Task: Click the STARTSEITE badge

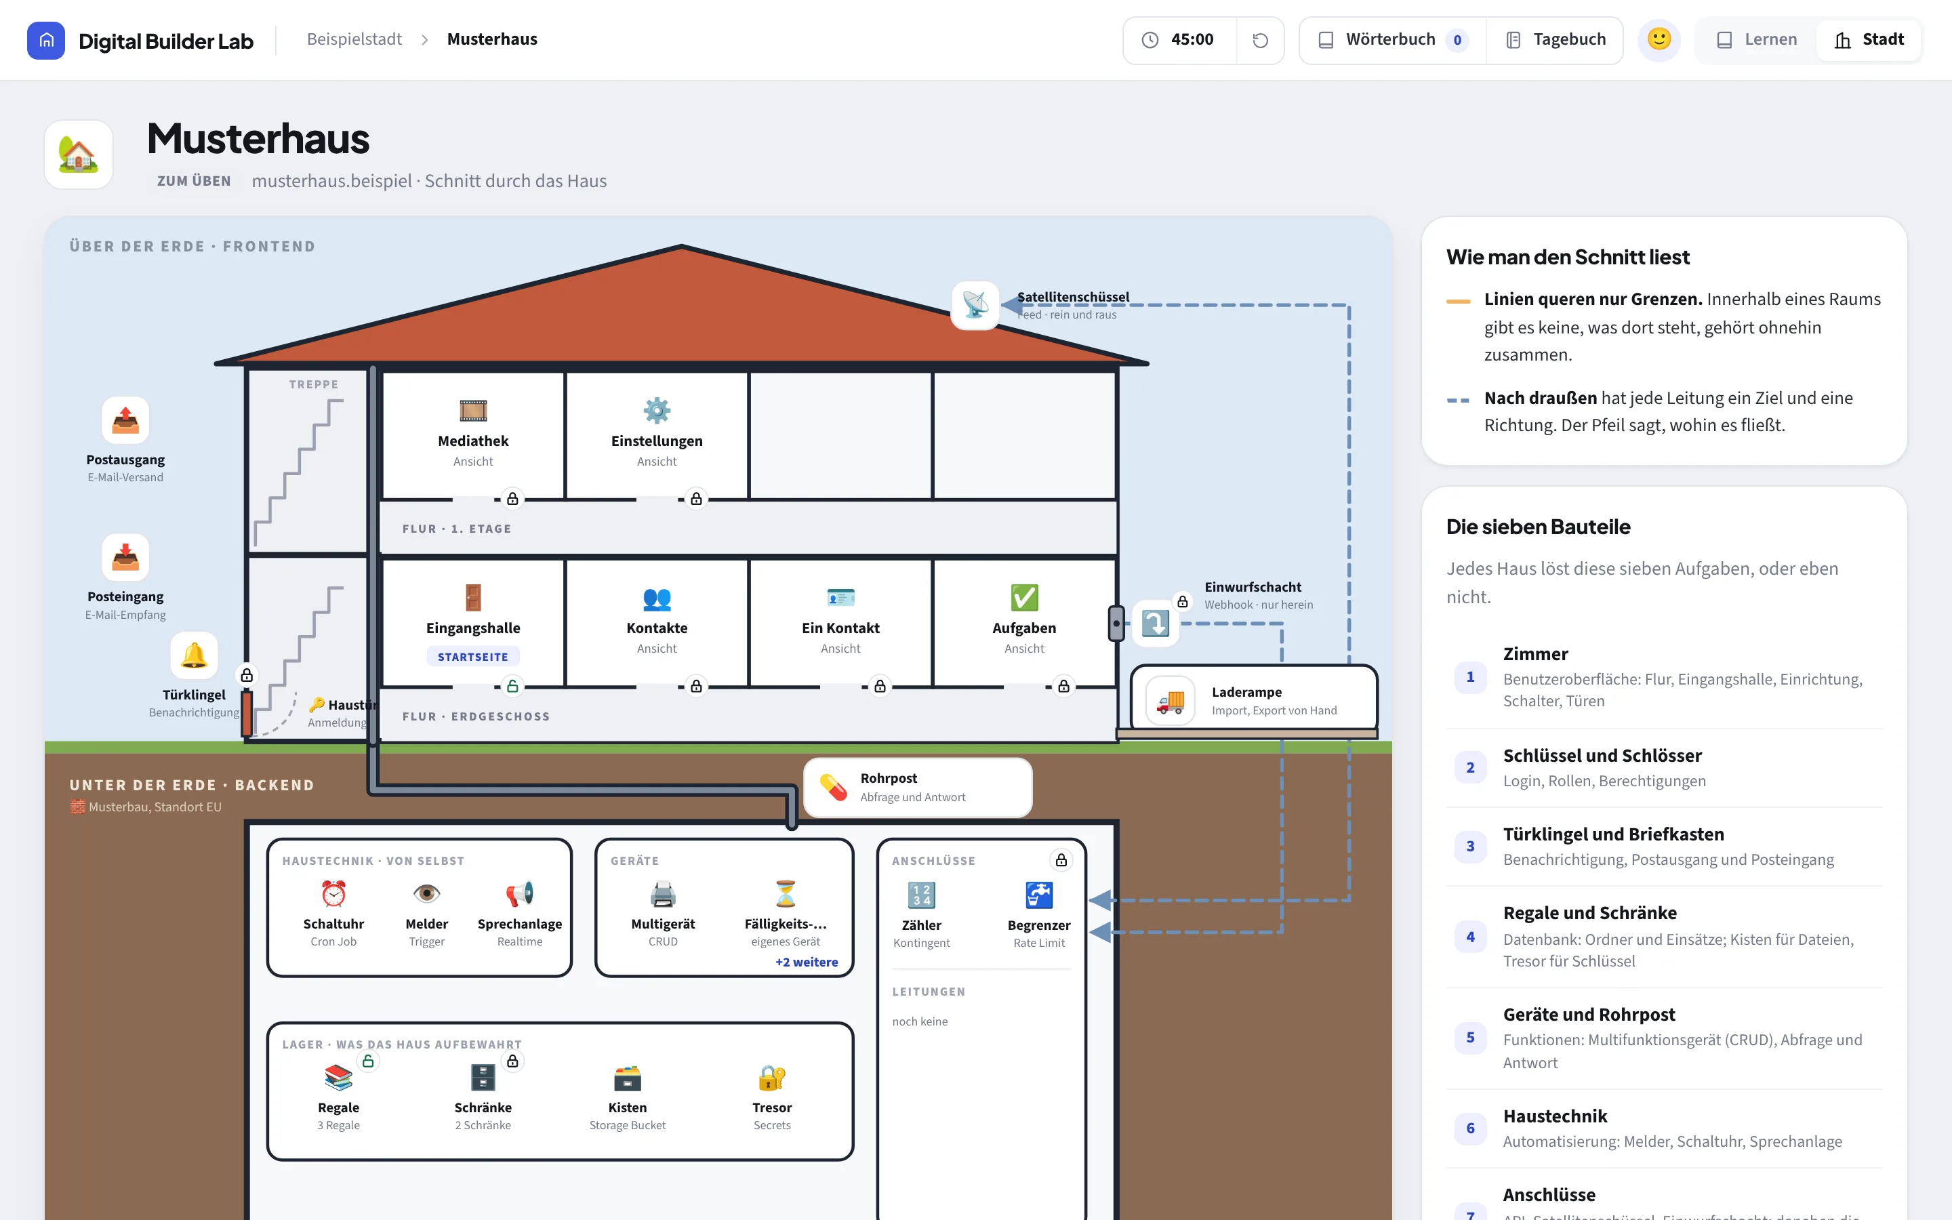Action: [x=472, y=656]
